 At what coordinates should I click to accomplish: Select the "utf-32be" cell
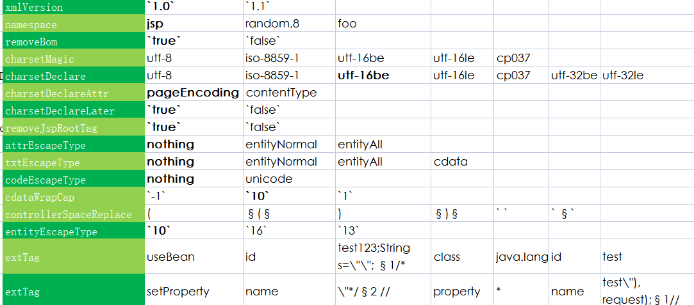coord(574,75)
